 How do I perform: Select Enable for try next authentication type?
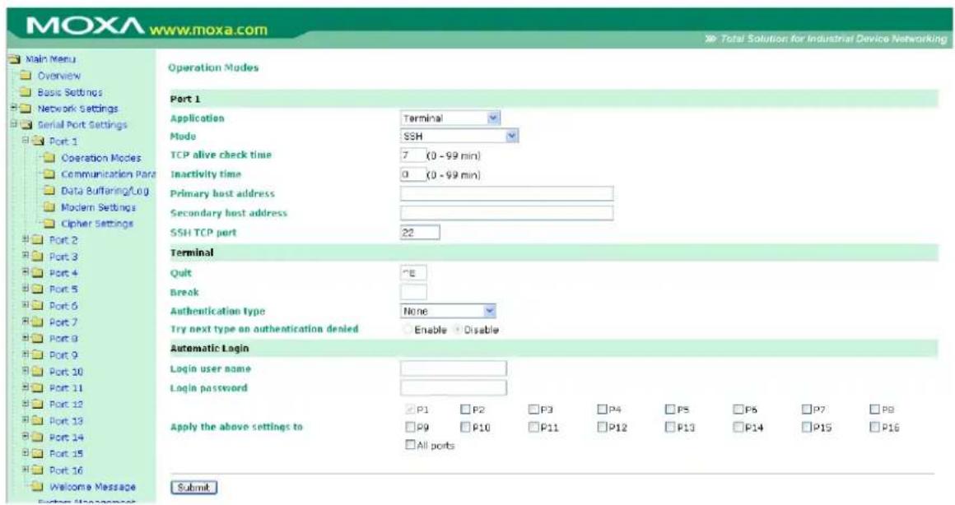[x=408, y=330]
